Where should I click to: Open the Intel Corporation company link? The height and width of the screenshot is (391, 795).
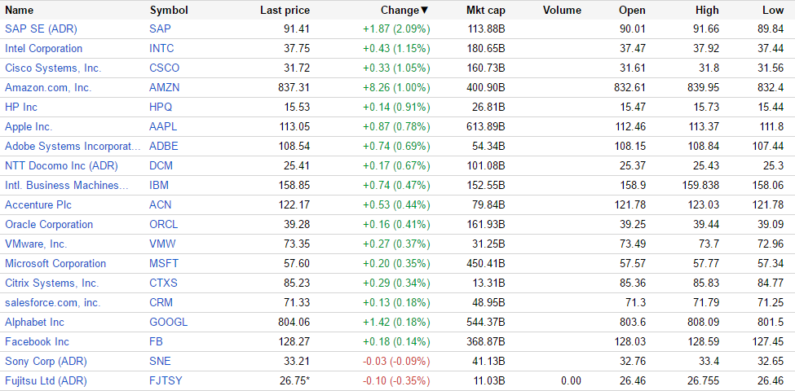click(44, 48)
